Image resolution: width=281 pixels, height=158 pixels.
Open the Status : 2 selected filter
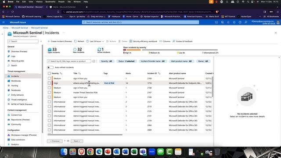pos(126,61)
